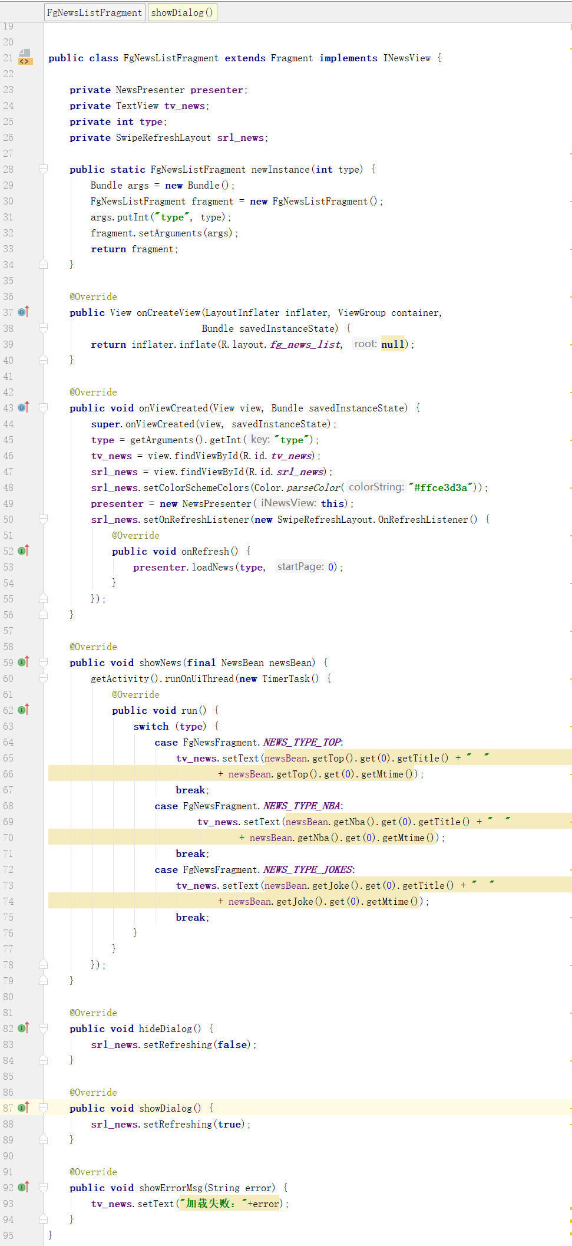Collapse the newInstance method fold at line 28
Image resolution: width=572 pixels, height=1246 pixels.
pos(43,169)
